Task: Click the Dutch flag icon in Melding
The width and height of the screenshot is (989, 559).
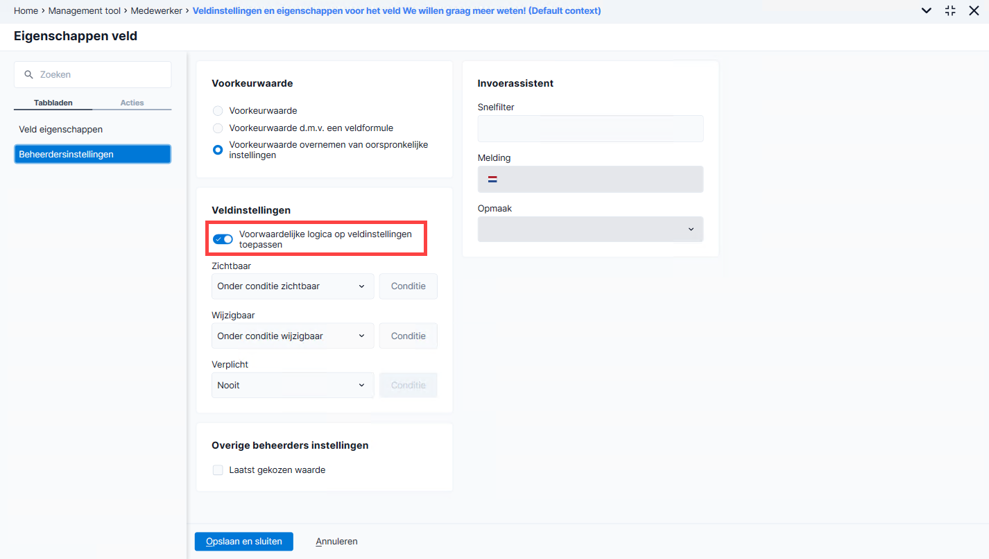Action: (492, 179)
